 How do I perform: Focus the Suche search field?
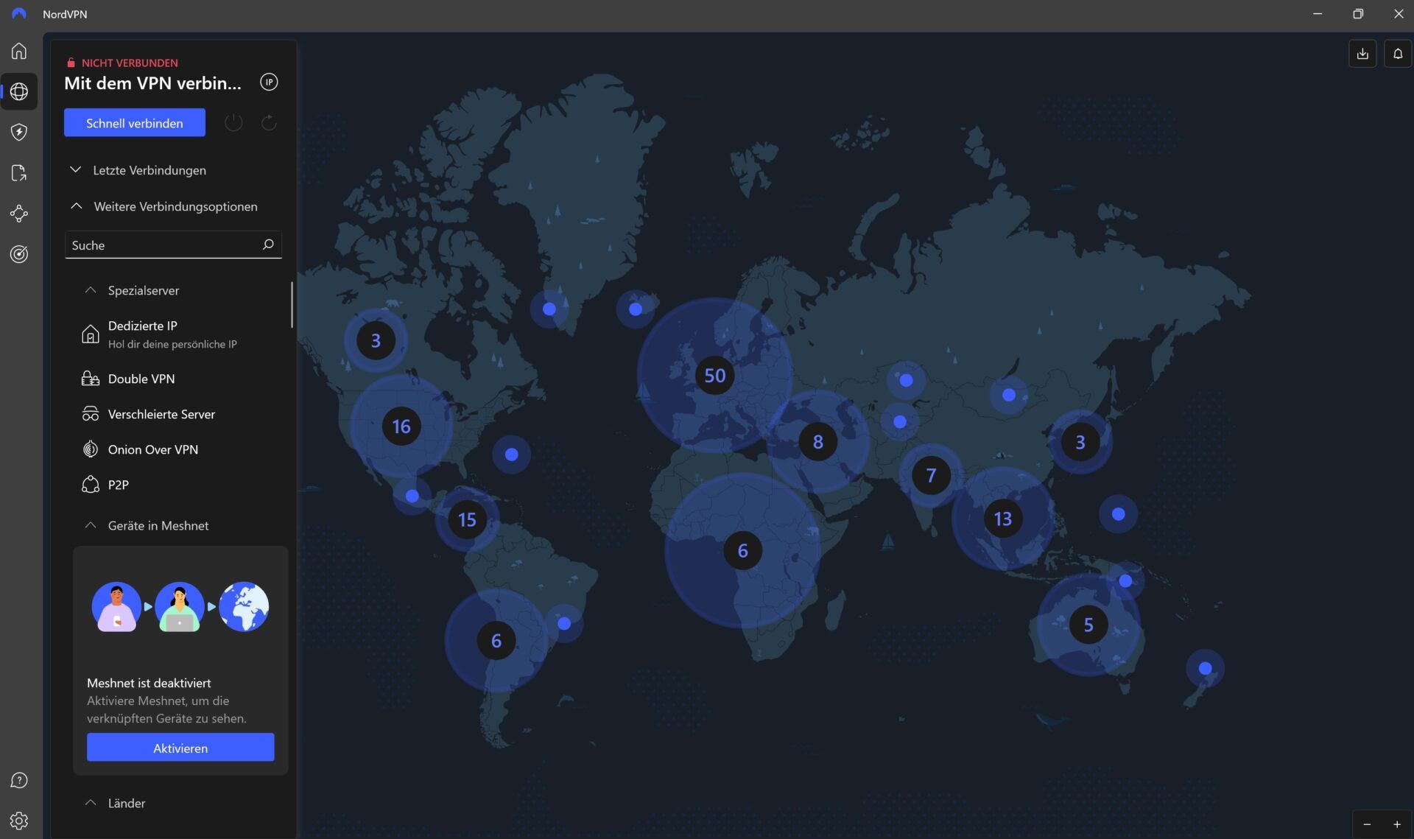(173, 245)
